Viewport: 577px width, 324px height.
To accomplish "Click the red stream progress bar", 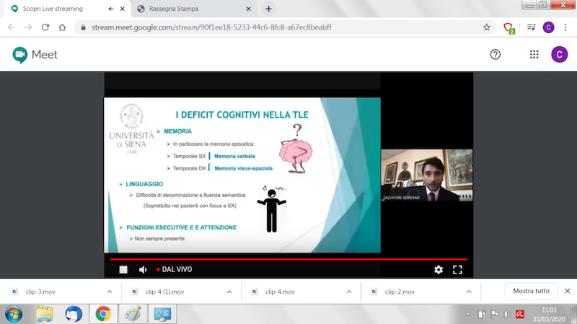I will [x=288, y=259].
